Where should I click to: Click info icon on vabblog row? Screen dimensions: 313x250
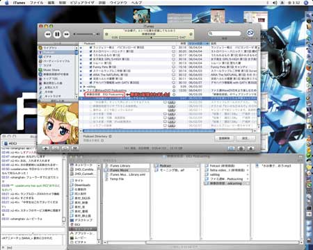click(x=174, y=87)
